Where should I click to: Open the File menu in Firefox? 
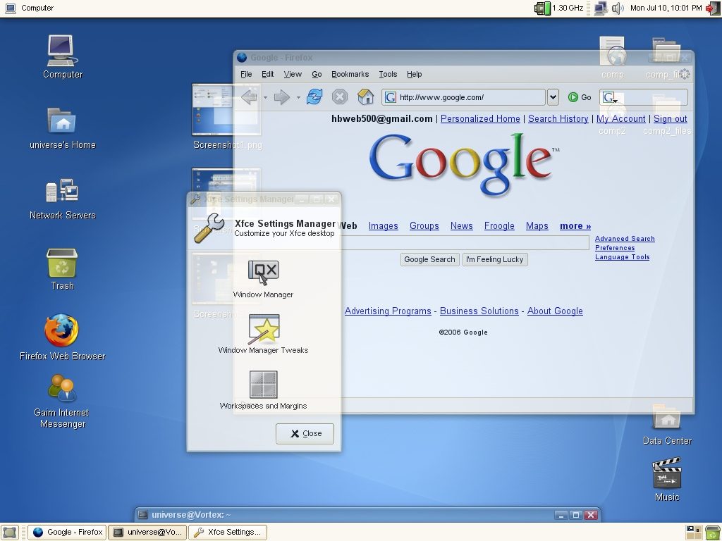[x=246, y=74]
